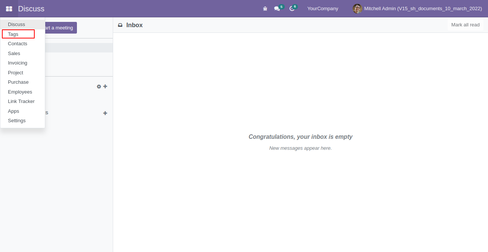The height and width of the screenshot is (252, 488).
Task: Open Apps from the apps menu
Action: [23, 111]
